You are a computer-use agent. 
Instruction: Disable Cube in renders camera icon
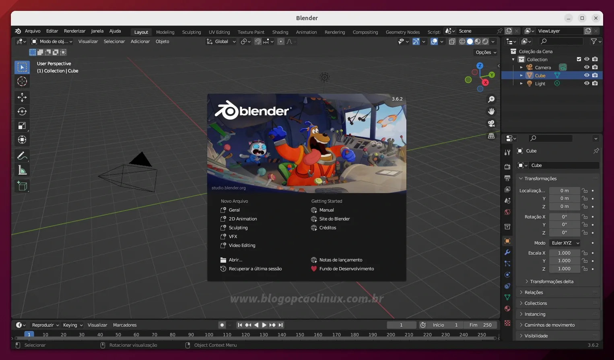[595, 75]
